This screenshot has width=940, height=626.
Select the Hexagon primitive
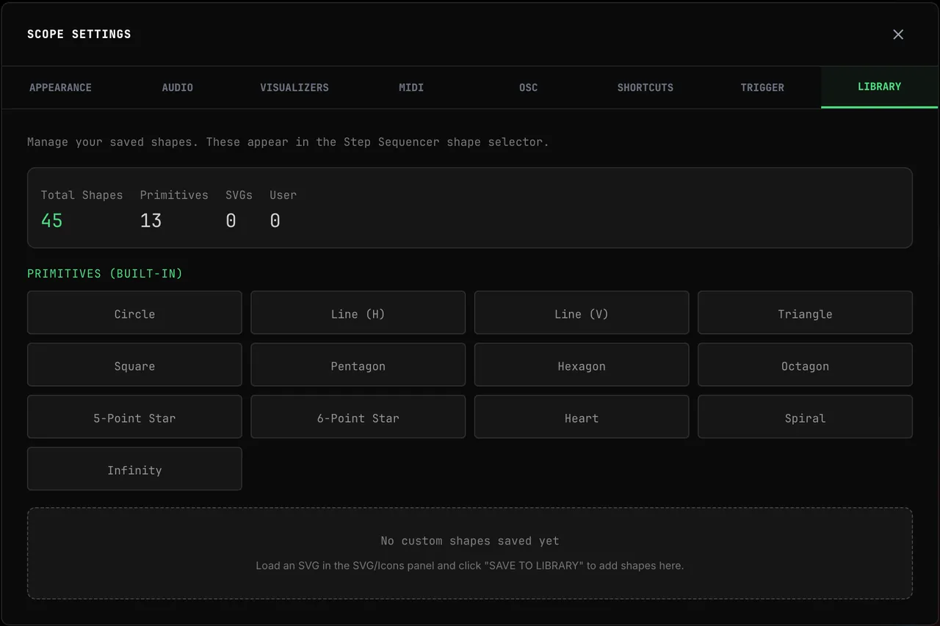(582, 365)
